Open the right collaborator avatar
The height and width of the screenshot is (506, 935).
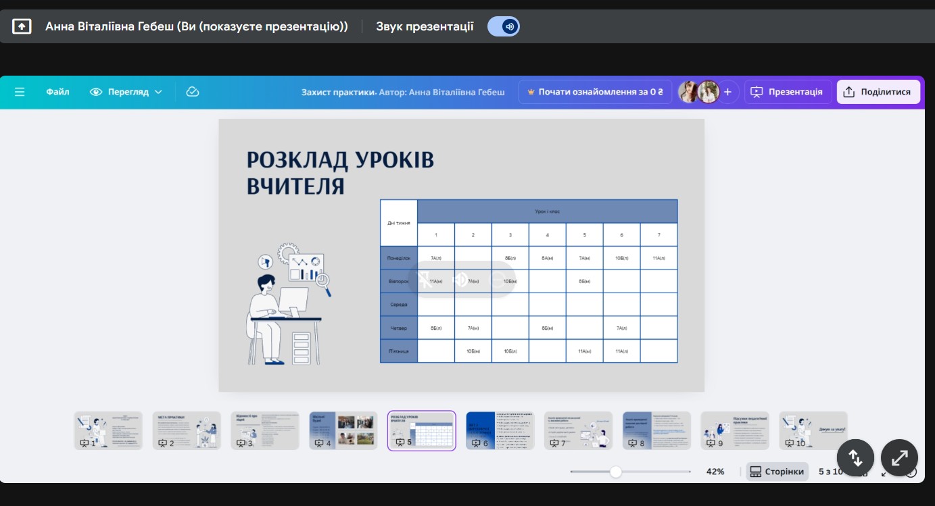click(x=708, y=92)
